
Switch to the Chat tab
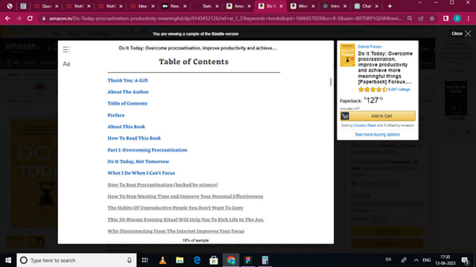pyautogui.click(x=366, y=6)
